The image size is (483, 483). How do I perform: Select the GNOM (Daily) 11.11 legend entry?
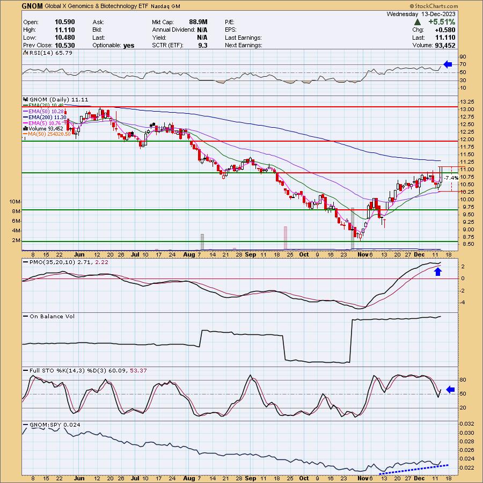pos(59,99)
